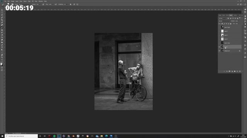This screenshot has width=247, height=138.
Task: Open Edge browser from taskbar
Action: 107,136
